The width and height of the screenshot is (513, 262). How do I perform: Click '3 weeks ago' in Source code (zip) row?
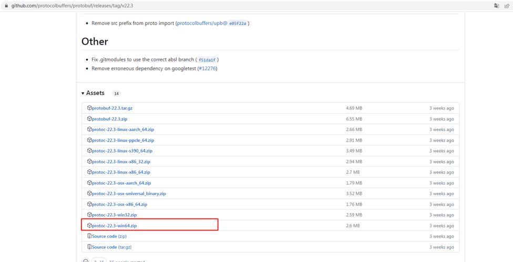442,236
